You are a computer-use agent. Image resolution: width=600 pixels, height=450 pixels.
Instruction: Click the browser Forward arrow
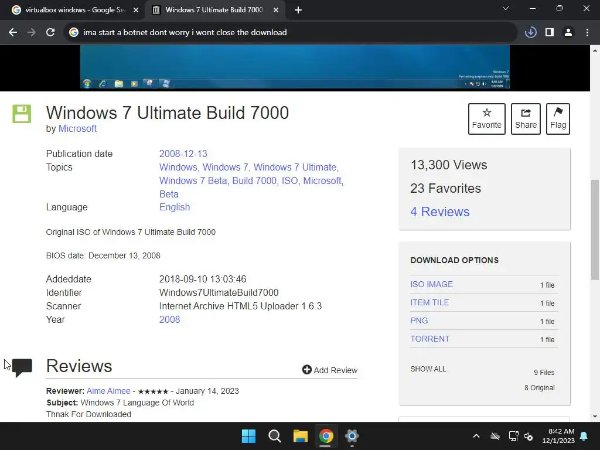tap(32, 33)
